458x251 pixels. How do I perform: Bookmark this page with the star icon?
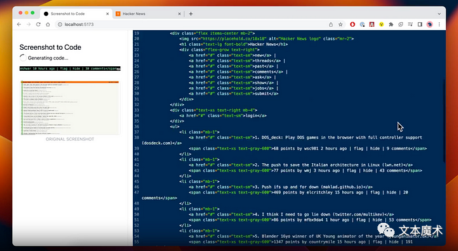[341, 24]
